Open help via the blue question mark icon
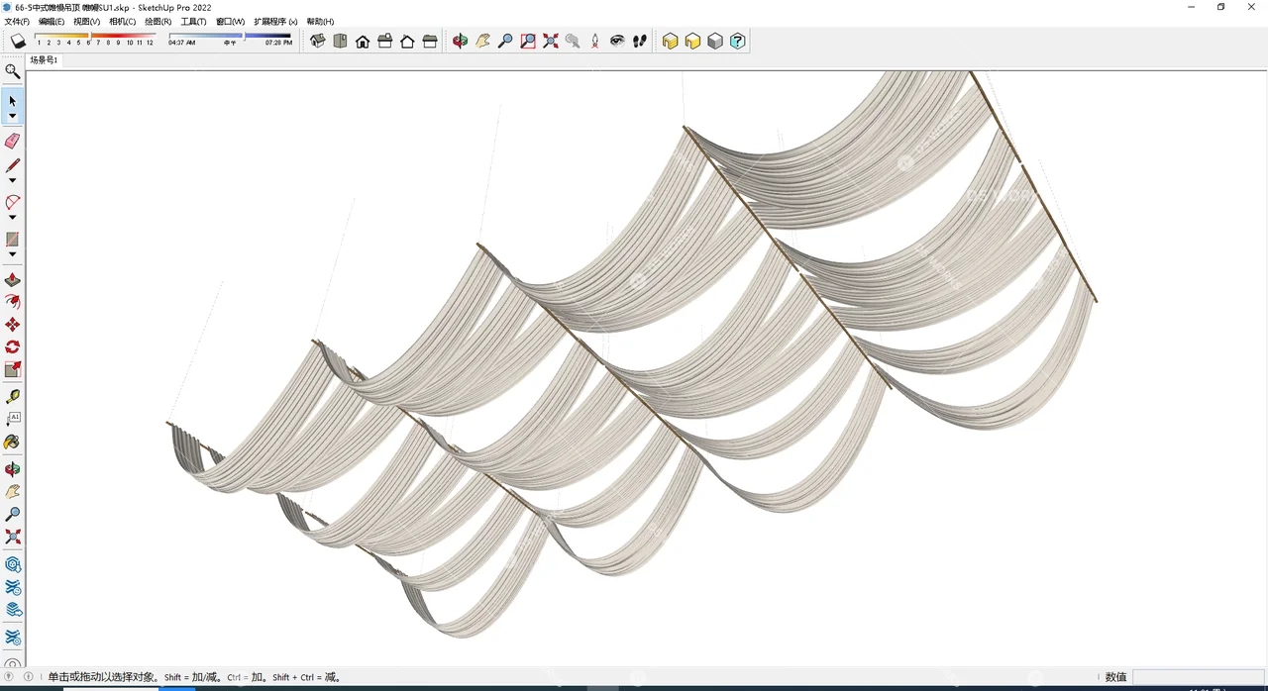1268x691 pixels. pos(737,41)
